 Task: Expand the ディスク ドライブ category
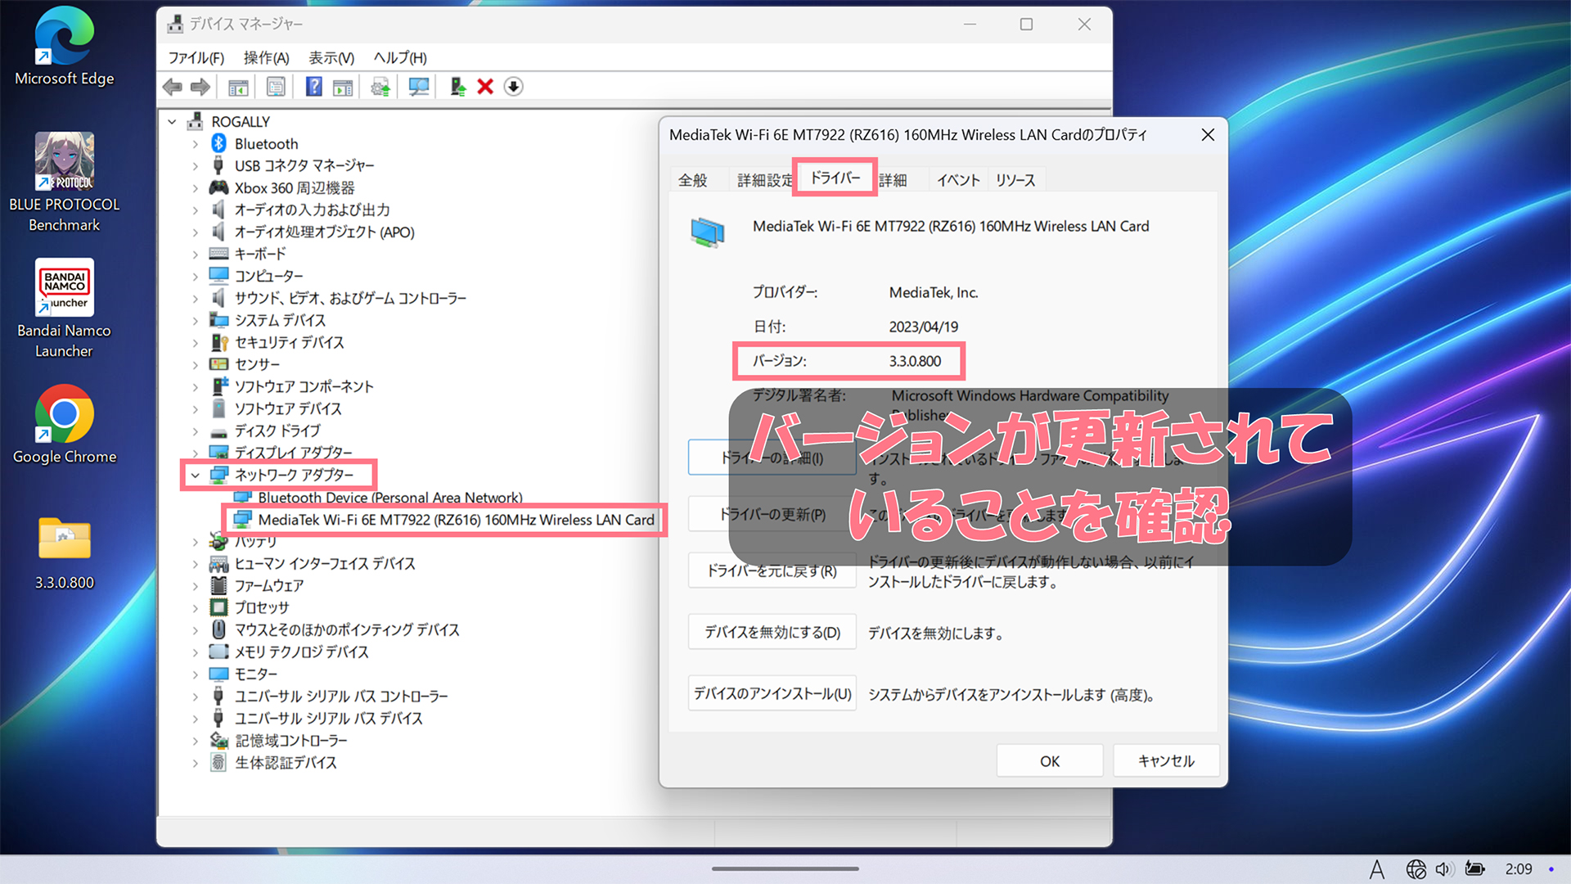pyautogui.click(x=195, y=431)
